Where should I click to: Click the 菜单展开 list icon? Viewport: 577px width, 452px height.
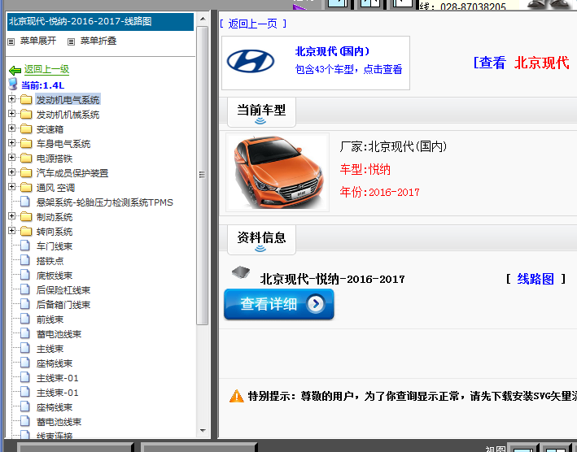[11, 41]
